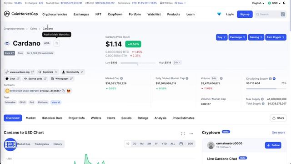
Task: Select the YTD chart range
Action: click(164, 144)
